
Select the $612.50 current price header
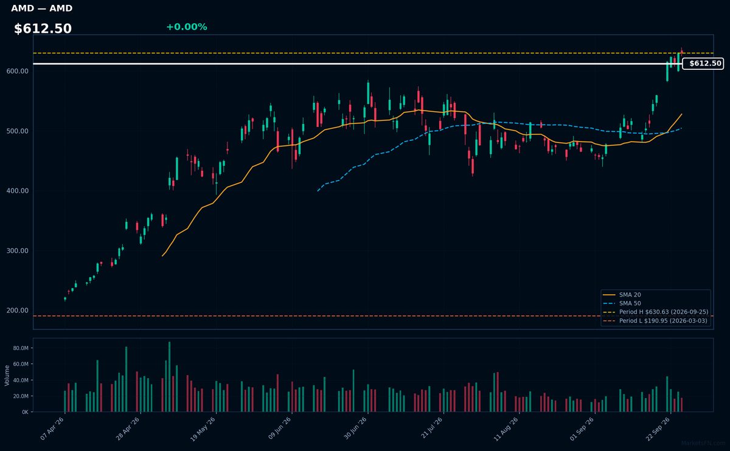point(43,29)
